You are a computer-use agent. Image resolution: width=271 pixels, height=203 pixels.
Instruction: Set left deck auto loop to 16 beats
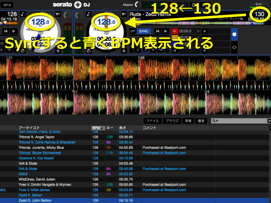click(x=9, y=50)
